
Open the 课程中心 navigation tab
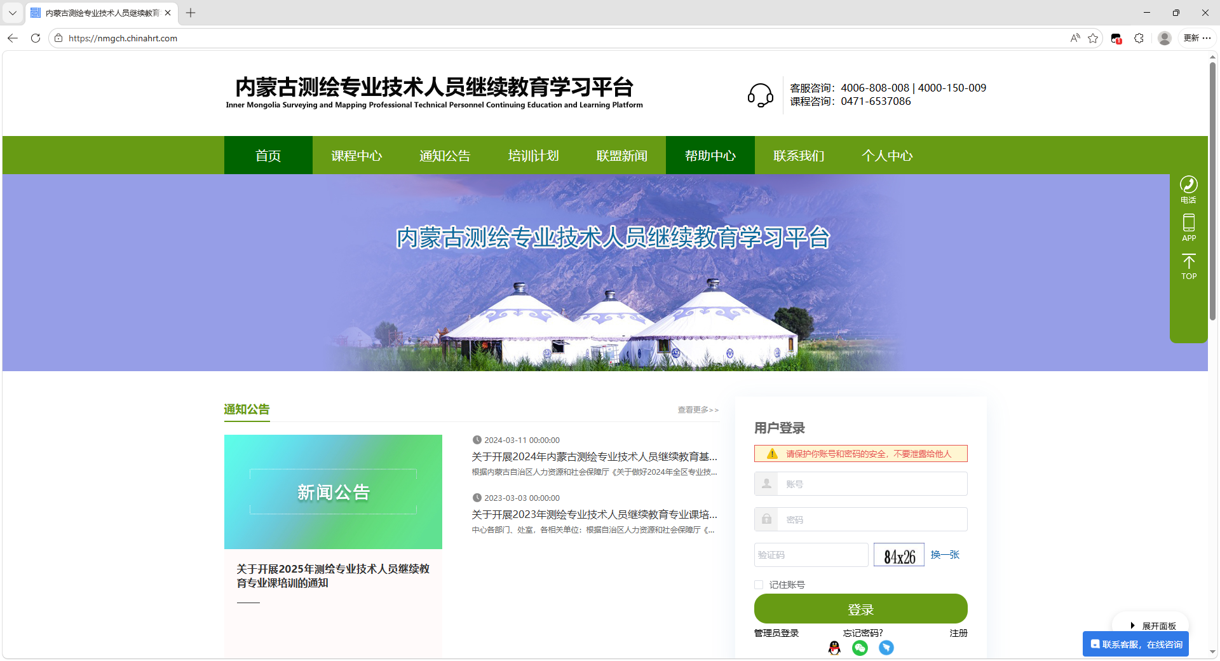[x=356, y=156]
